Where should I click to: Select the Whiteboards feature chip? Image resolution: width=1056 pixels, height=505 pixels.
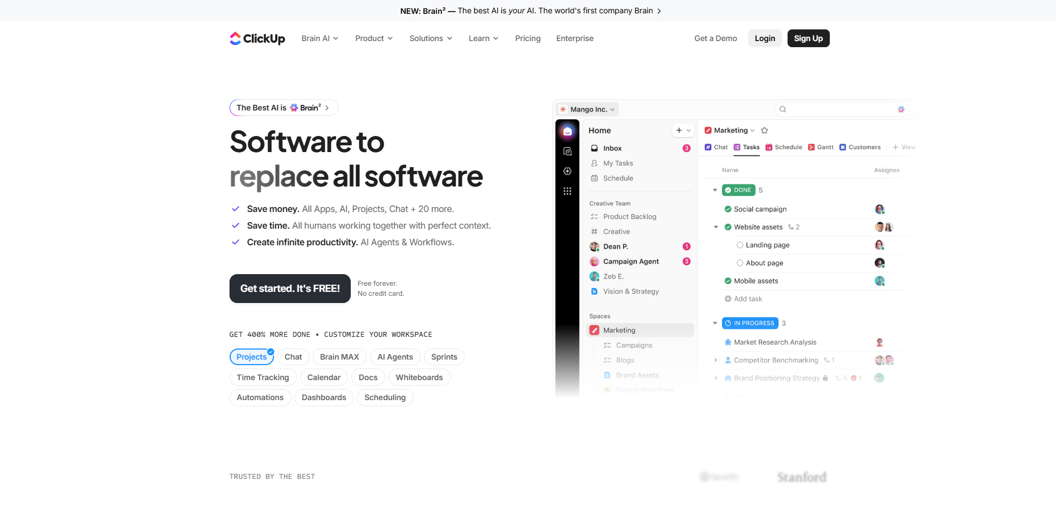click(x=420, y=377)
